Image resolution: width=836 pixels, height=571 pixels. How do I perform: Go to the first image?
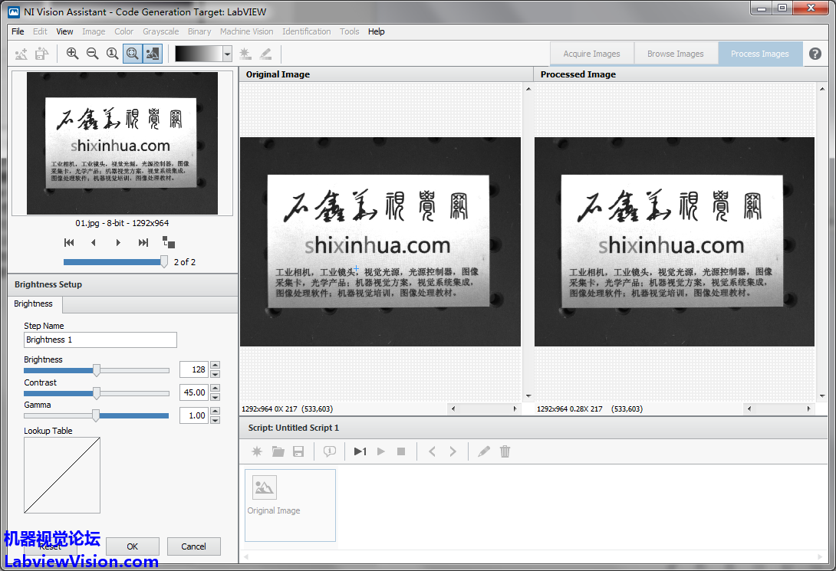coord(69,242)
